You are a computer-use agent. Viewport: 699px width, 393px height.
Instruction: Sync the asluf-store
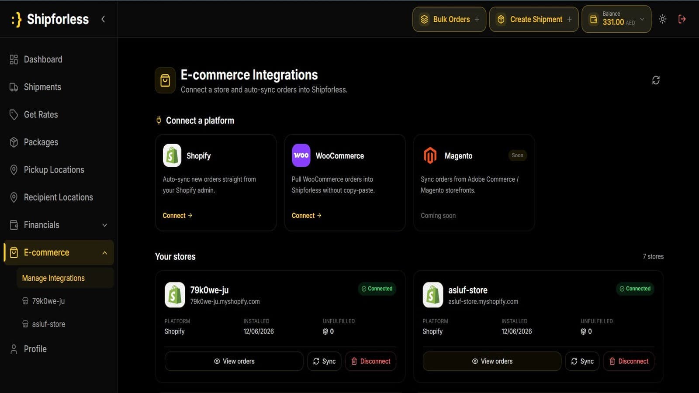582,361
